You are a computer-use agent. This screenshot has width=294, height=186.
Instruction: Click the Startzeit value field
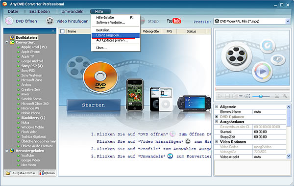tap(269, 132)
